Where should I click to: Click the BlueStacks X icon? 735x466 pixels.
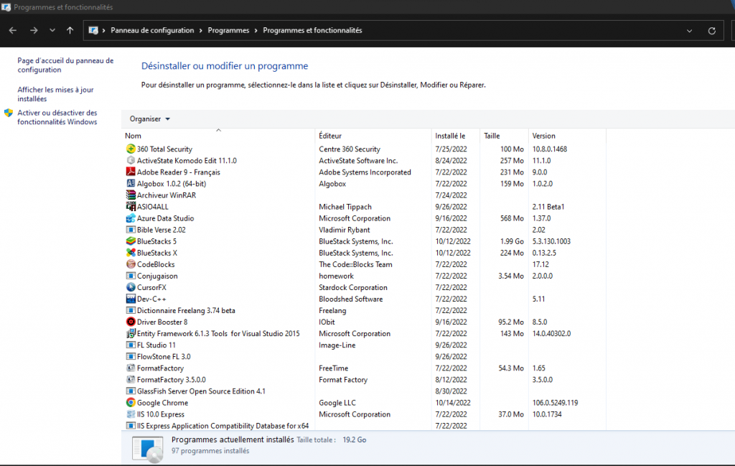[x=131, y=253]
